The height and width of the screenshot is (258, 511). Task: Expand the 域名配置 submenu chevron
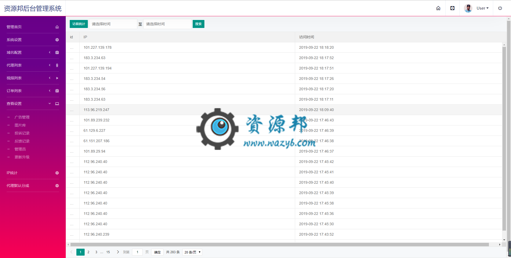[50, 52]
